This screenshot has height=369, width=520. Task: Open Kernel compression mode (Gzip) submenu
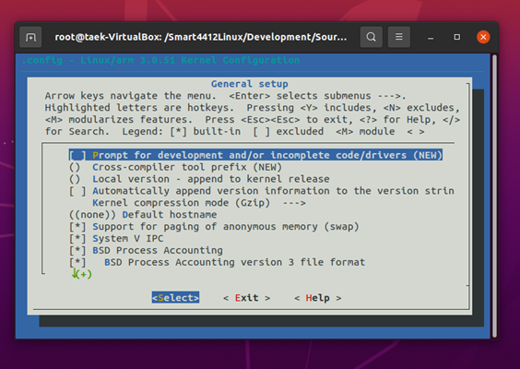(199, 203)
